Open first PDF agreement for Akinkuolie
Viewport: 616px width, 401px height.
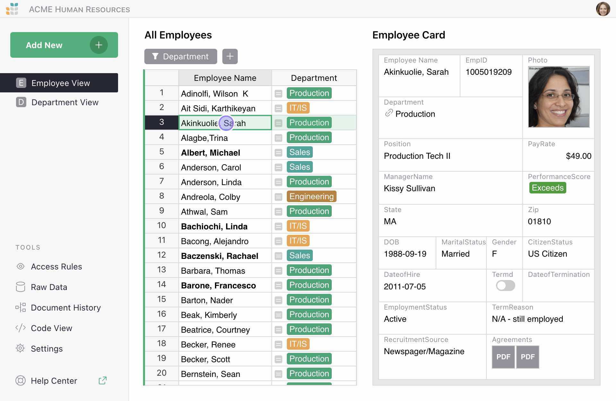[502, 357]
